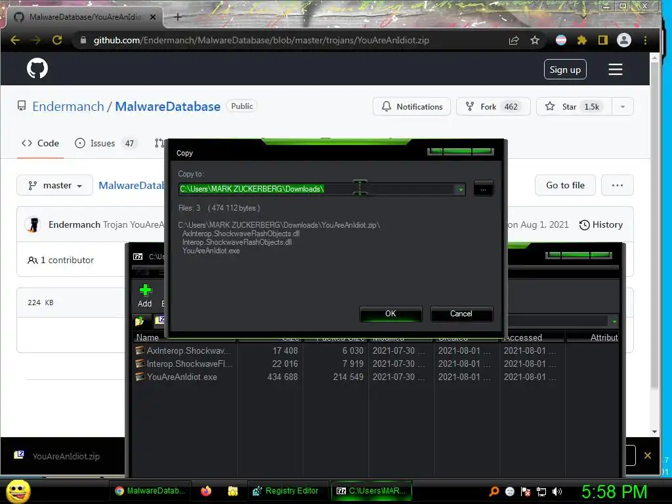
Task: Open a new browser tab
Action: click(x=178, y=17)
